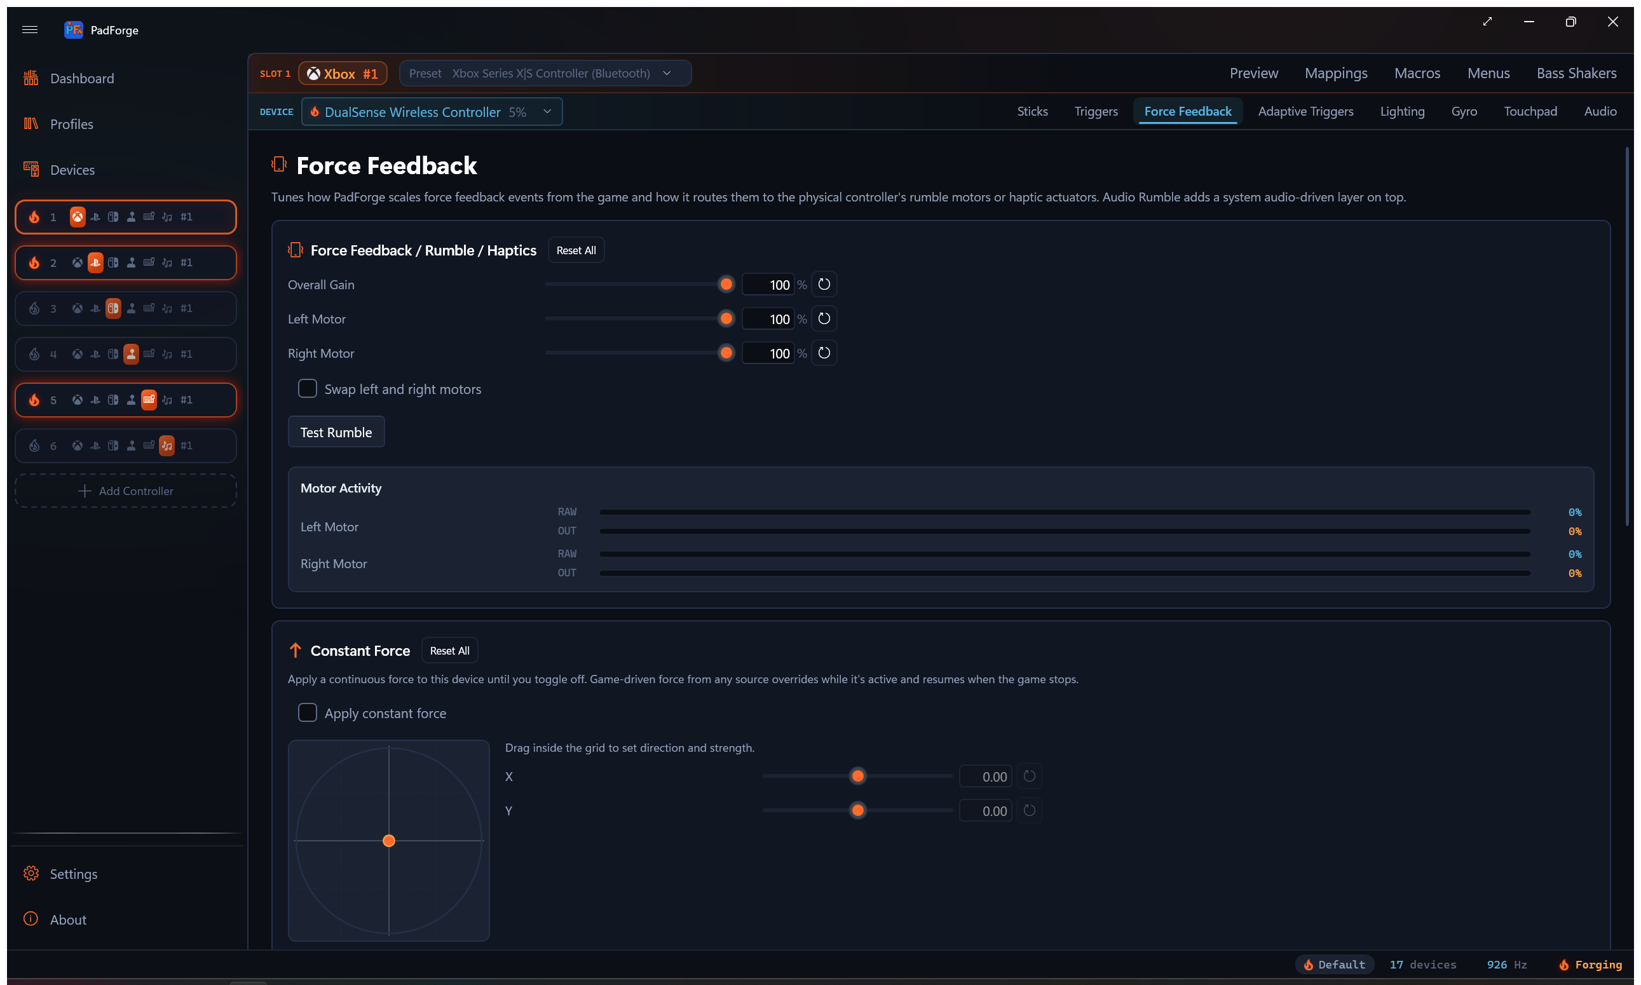Click the Overall Gain slider handle

(x=727, y=285)
